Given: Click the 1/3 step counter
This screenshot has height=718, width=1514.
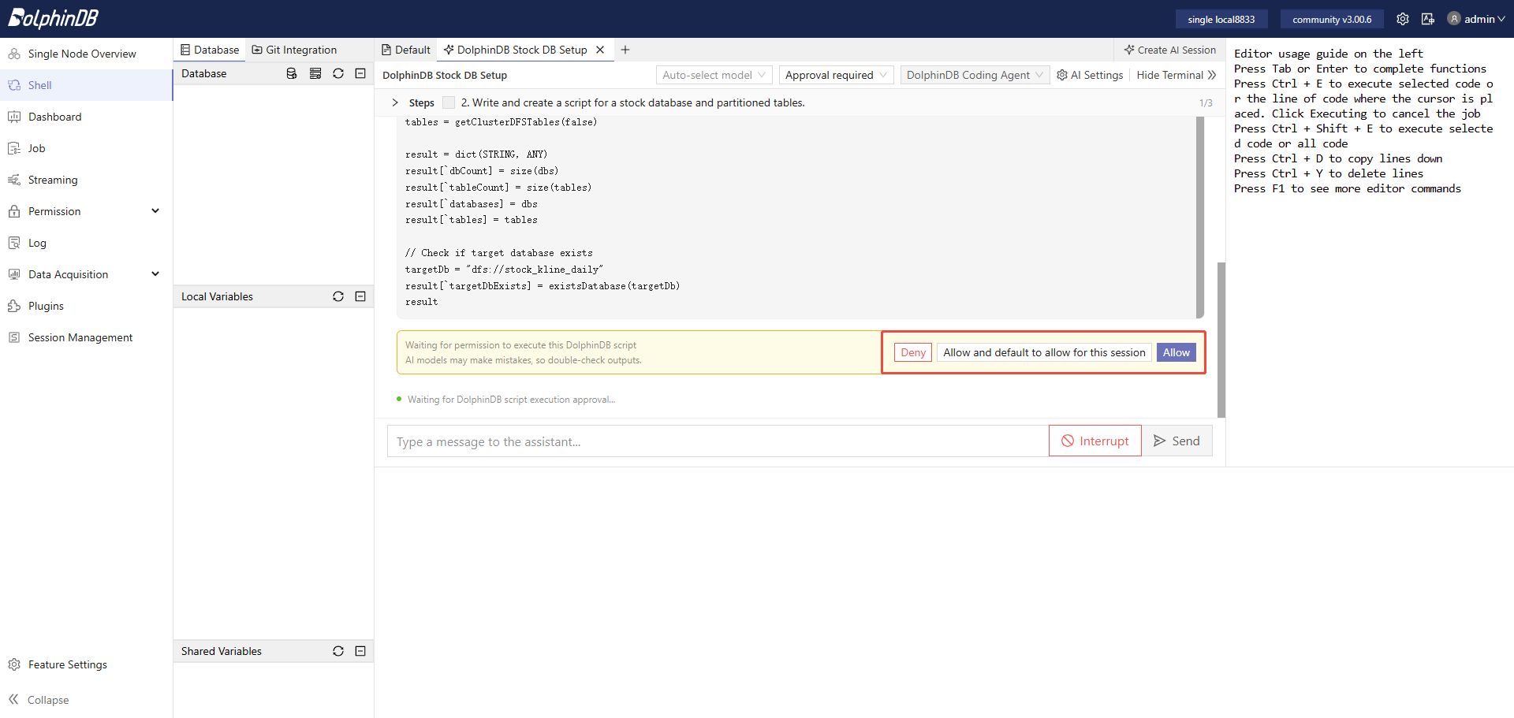Looking at the screenshot, I should 1206,103.
